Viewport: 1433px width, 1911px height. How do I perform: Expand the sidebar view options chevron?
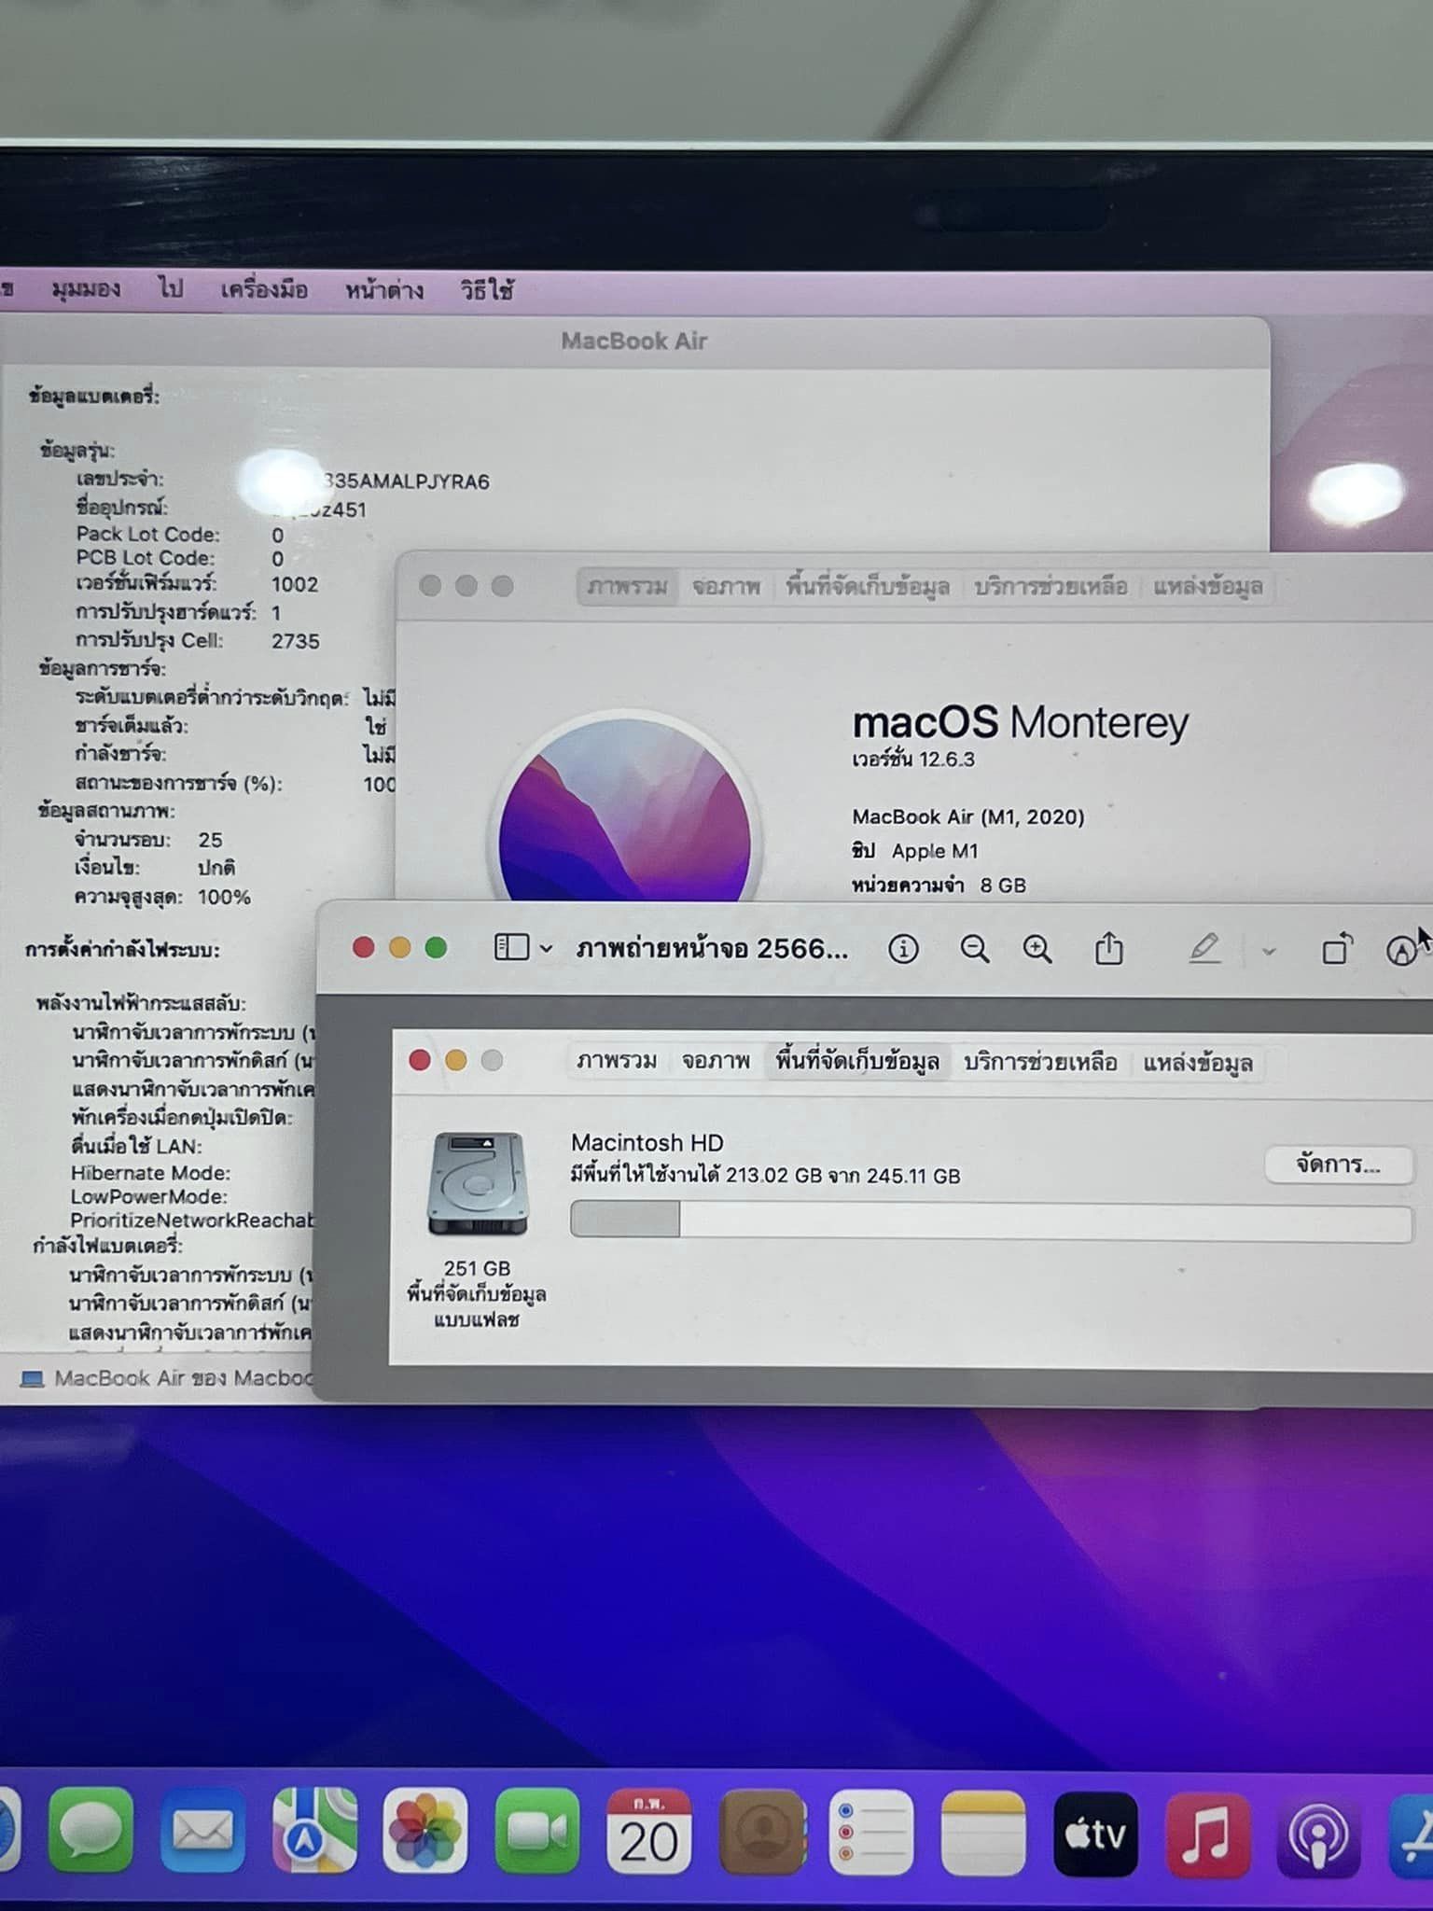tap(547, 950)
